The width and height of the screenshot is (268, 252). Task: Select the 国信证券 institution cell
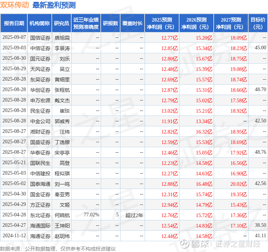(40, 38)
